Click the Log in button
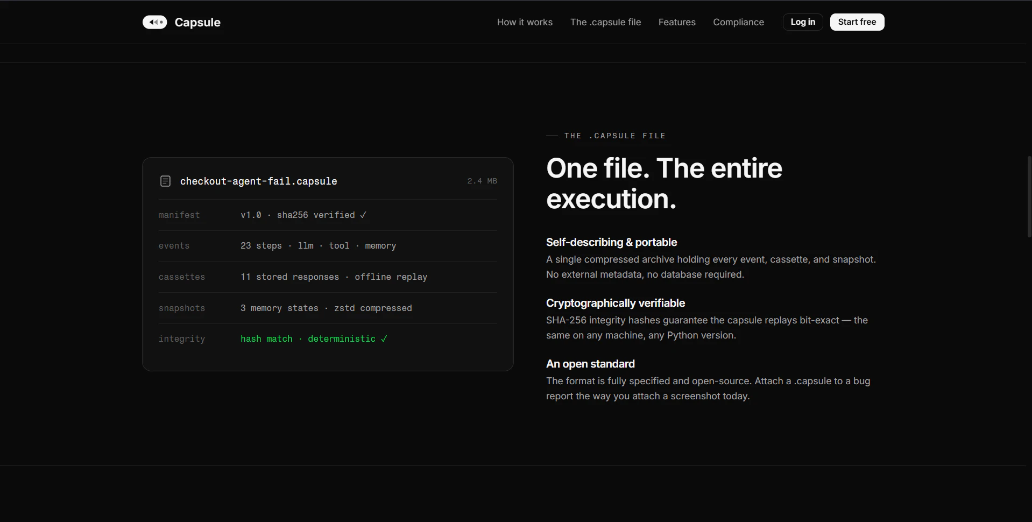Viewport: 1032px width, 522px height. point(803,22)
